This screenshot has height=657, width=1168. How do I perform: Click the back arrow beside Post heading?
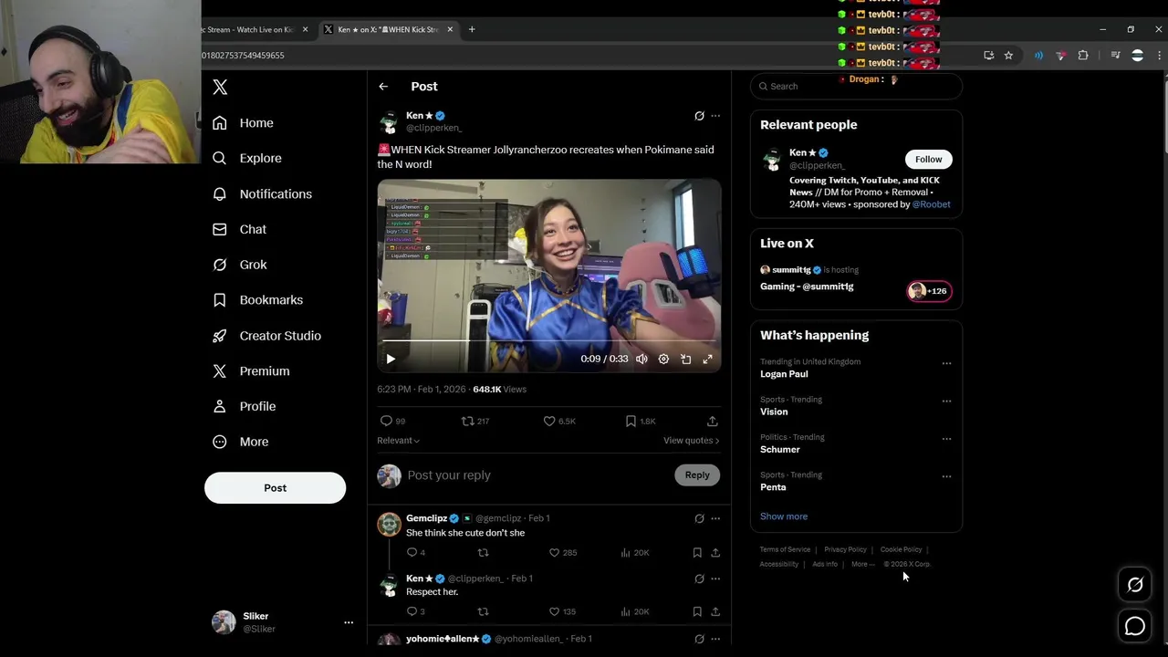tap(383, 87)
